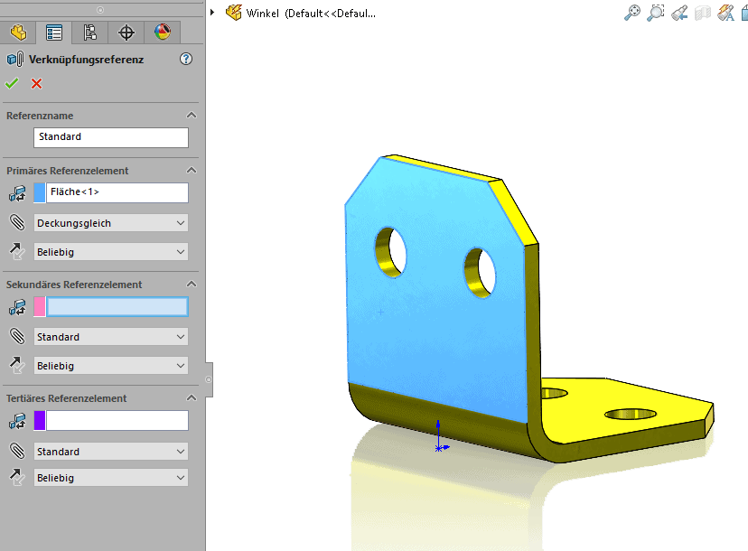The height and width of the screenshot is (551, 748).
Task: Click the help question mark icon
Action: point(186,59)
